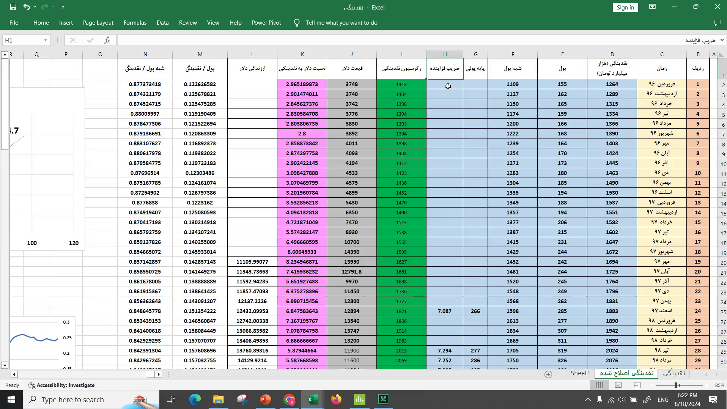Click the 85% zoom level
The height and width of the screenshot is (409, 727).
[x=719, y=385]
